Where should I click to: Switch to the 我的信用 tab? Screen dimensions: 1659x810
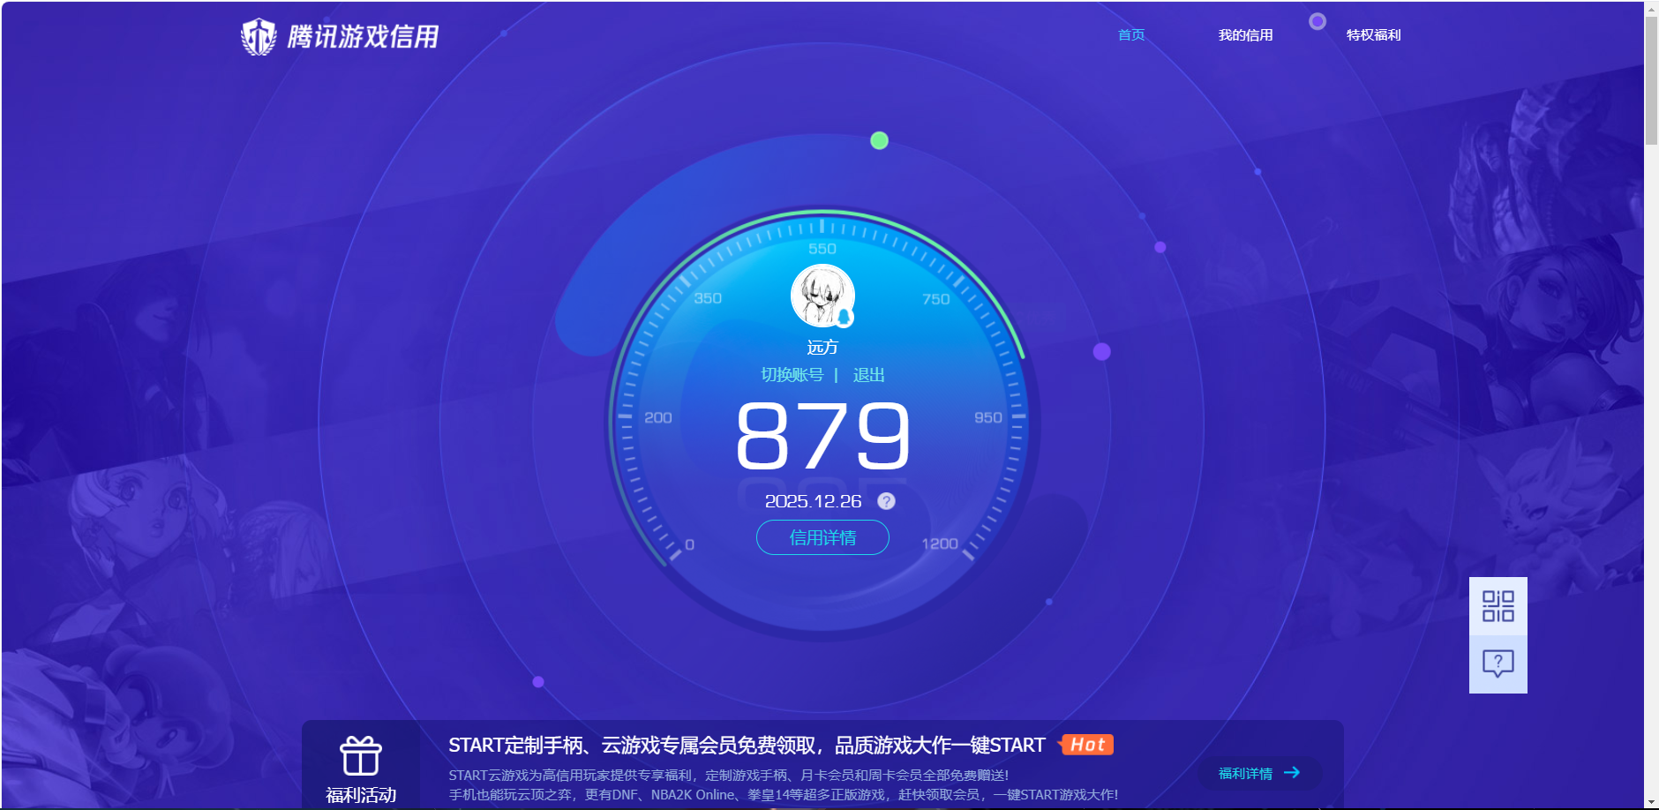pos(1245,34)
